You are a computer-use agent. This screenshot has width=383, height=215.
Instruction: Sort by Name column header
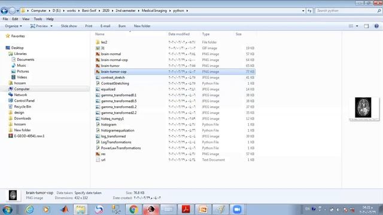[100, 34]
